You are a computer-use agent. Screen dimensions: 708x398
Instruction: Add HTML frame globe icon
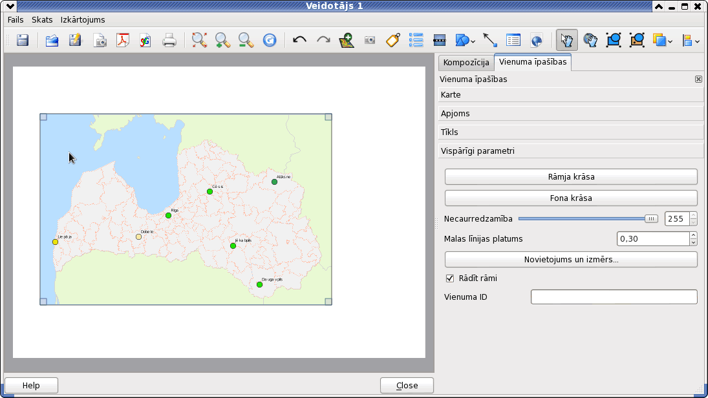537,40
